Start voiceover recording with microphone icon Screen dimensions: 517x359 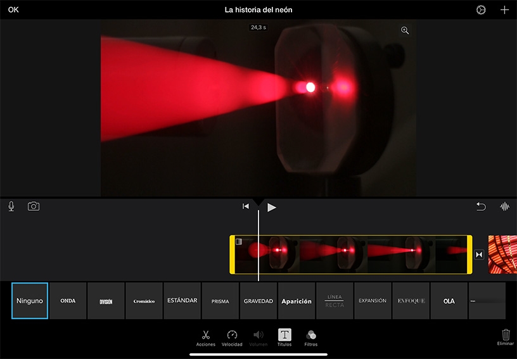pyautogui.click(x=11, y=206)
